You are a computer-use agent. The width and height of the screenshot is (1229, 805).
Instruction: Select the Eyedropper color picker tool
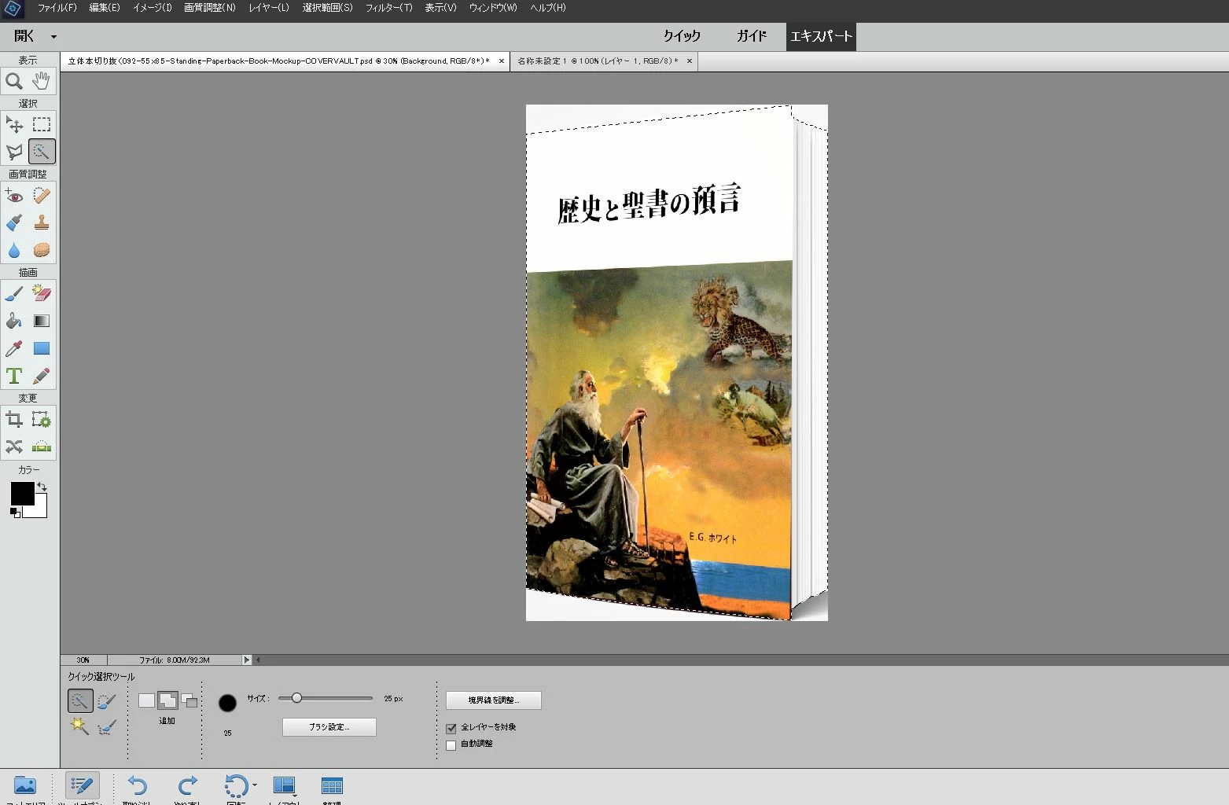(14, 348)
